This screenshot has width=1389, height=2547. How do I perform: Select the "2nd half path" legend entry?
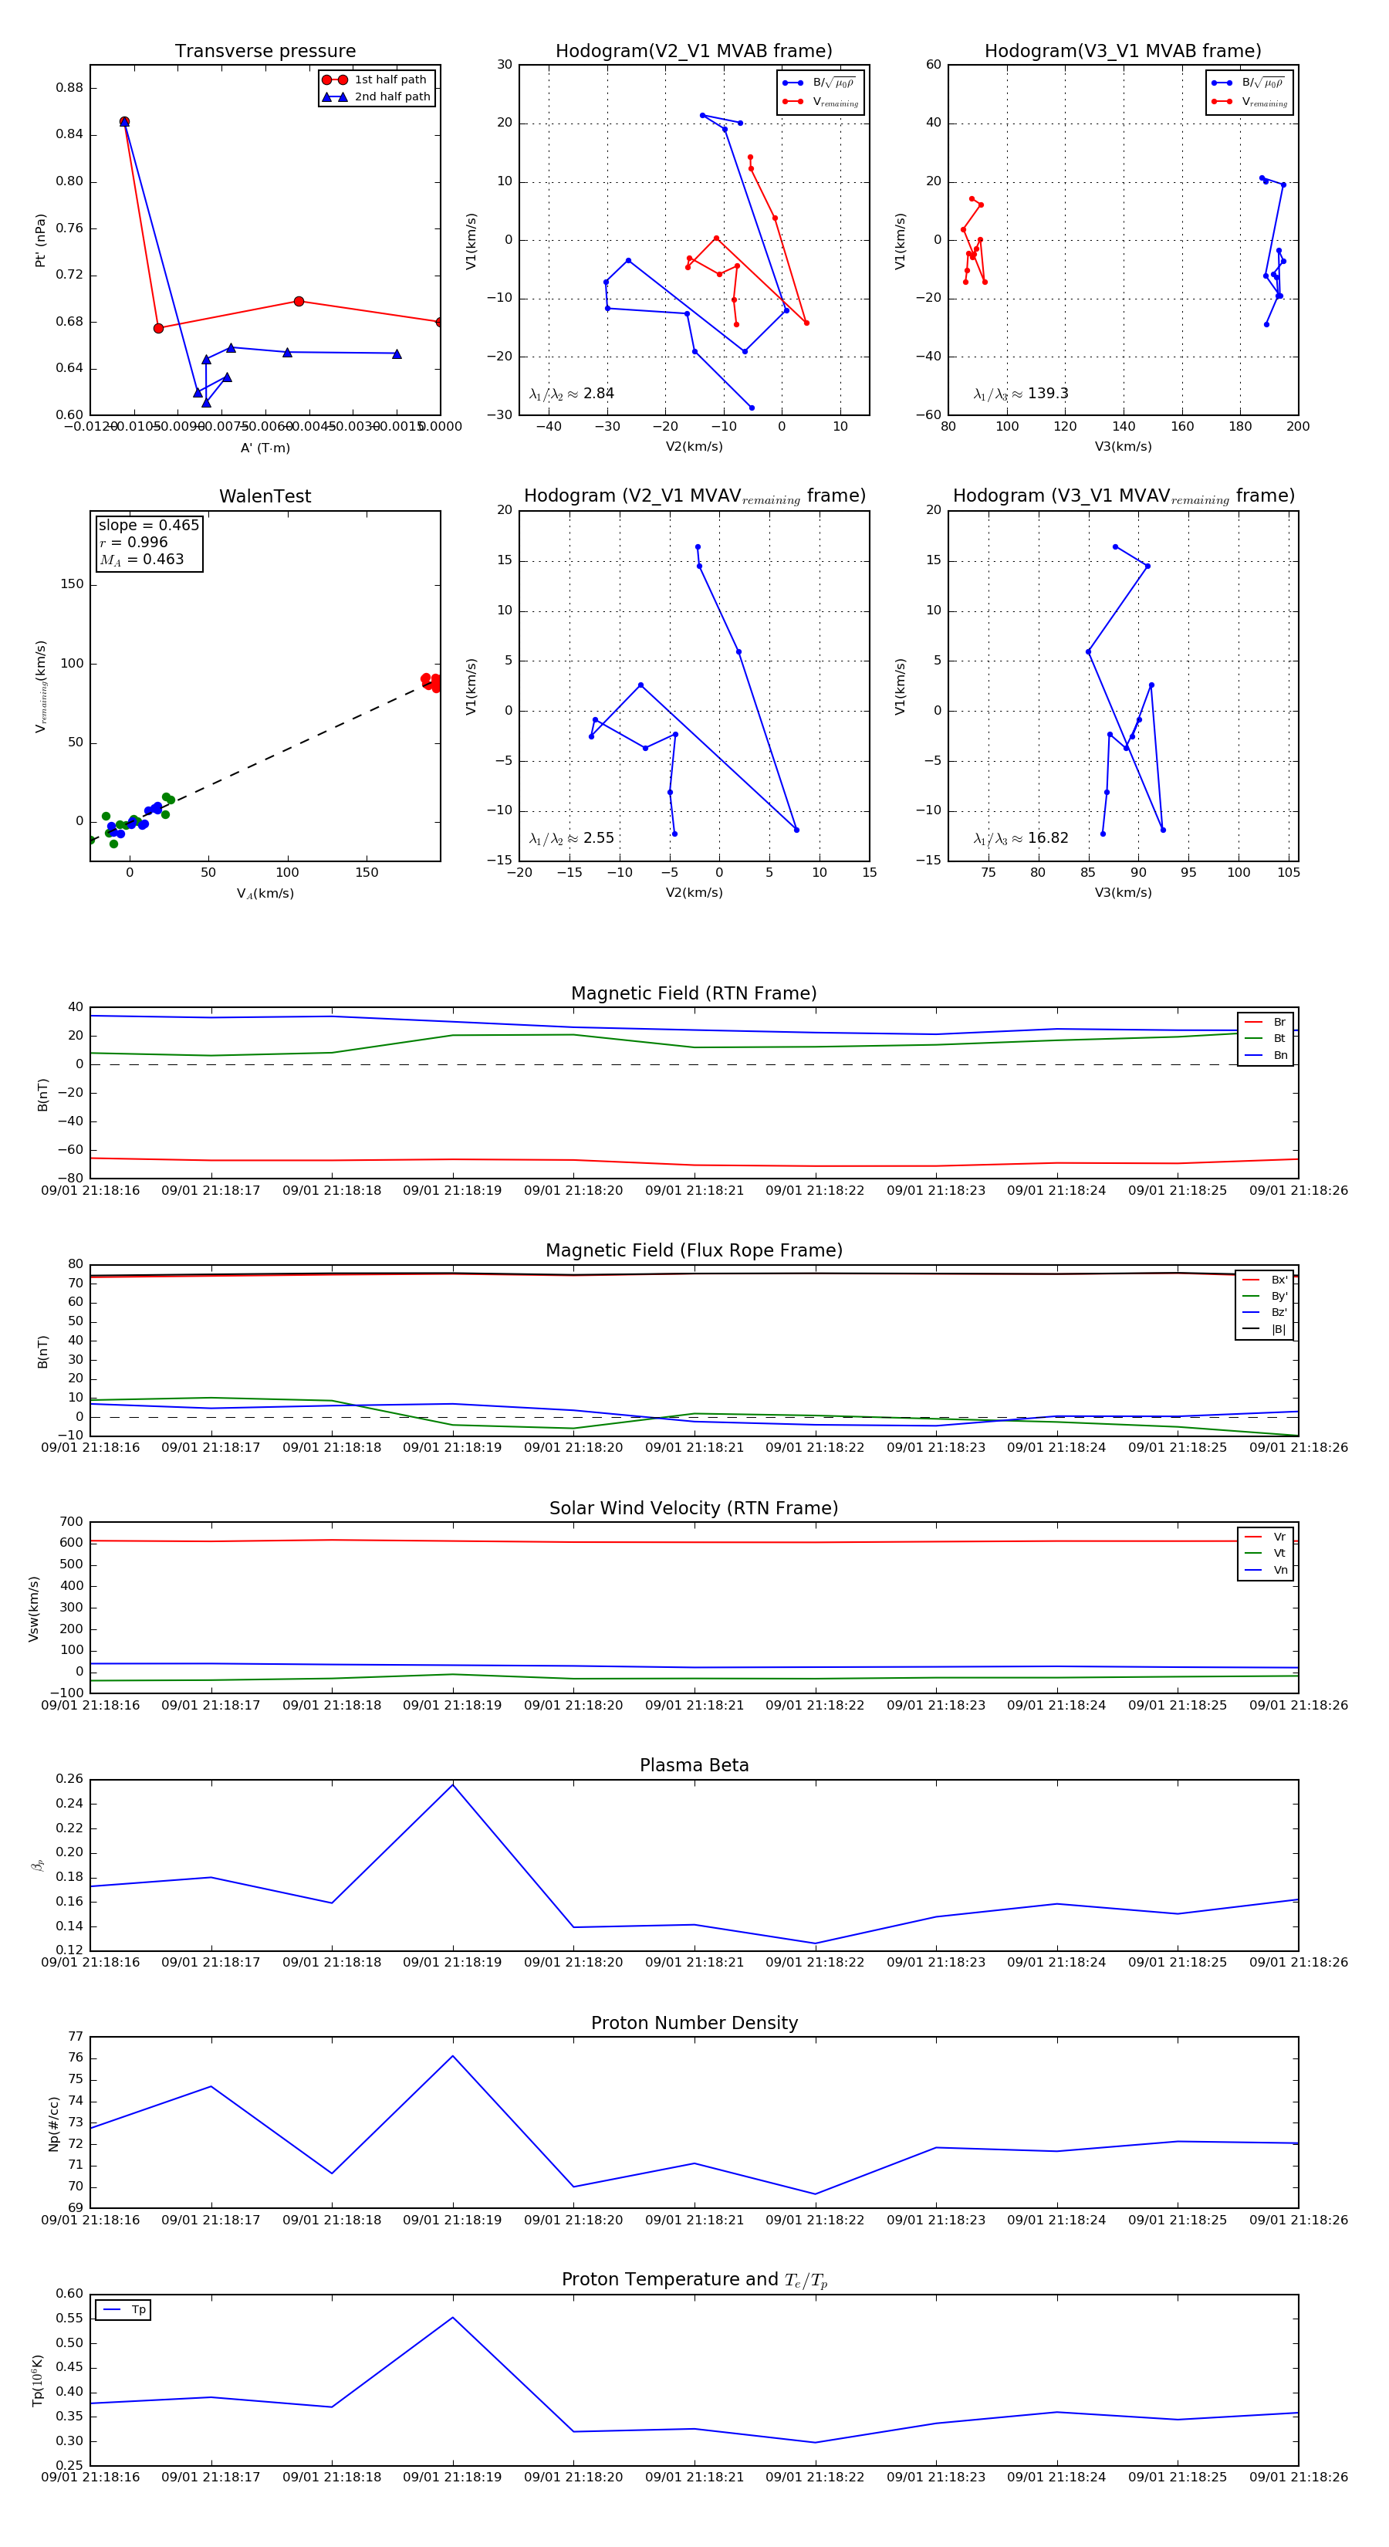click(x=377, y=97)
